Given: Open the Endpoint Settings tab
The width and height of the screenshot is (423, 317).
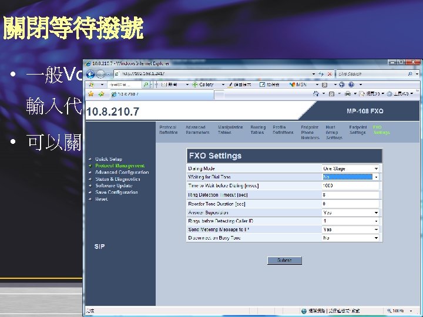Looking at the screenshot, I should click(358, 130).
